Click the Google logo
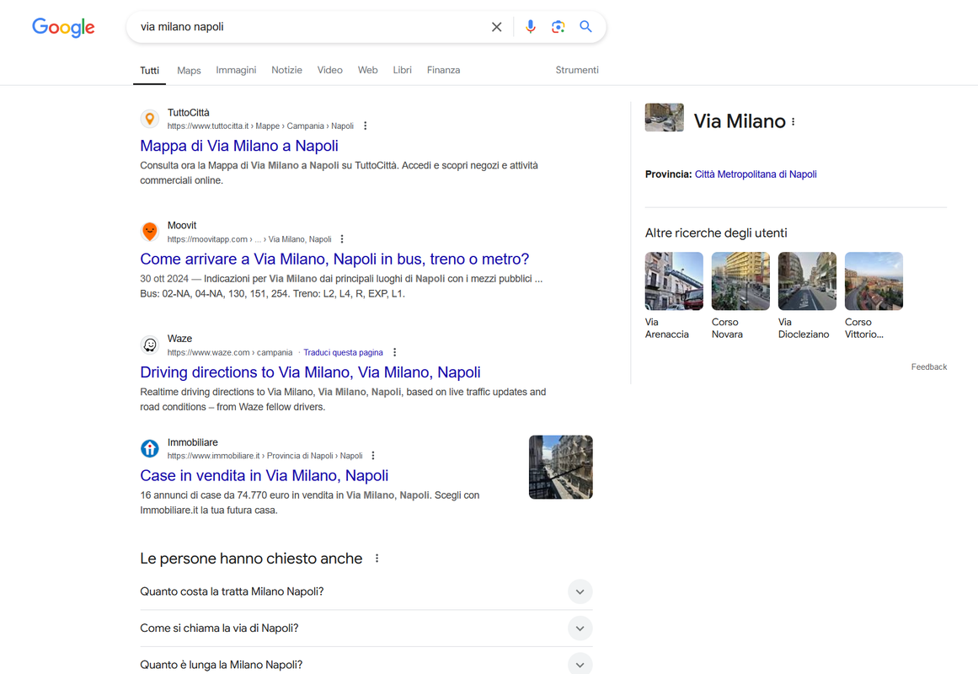Screen dimensions: 978x674 (x=63, y=27)
